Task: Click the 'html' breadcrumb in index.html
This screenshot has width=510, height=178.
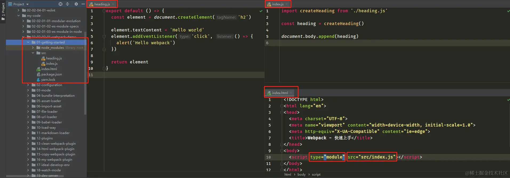Action: tap(288, 175)
